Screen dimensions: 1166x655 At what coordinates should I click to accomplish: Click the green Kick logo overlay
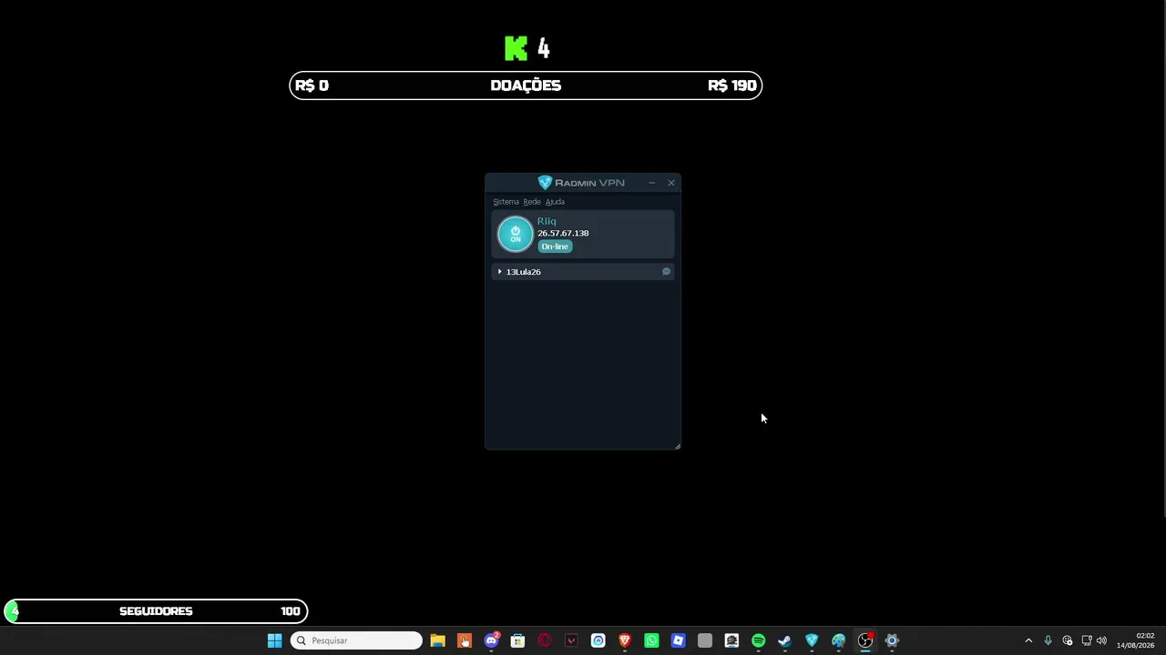click(x=516, y=48)
